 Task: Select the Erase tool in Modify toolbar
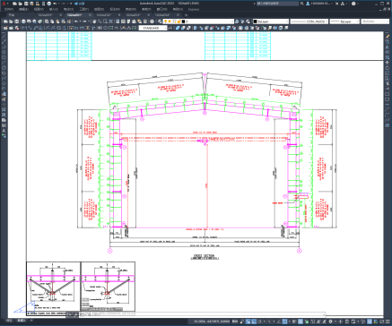click(388, 36)
